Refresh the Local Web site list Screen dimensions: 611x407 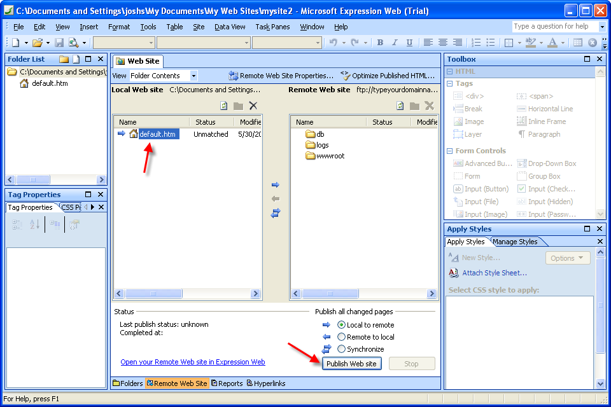(x=223, y=106)
